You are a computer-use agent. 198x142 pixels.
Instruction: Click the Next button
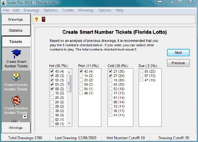click(178, 53)
